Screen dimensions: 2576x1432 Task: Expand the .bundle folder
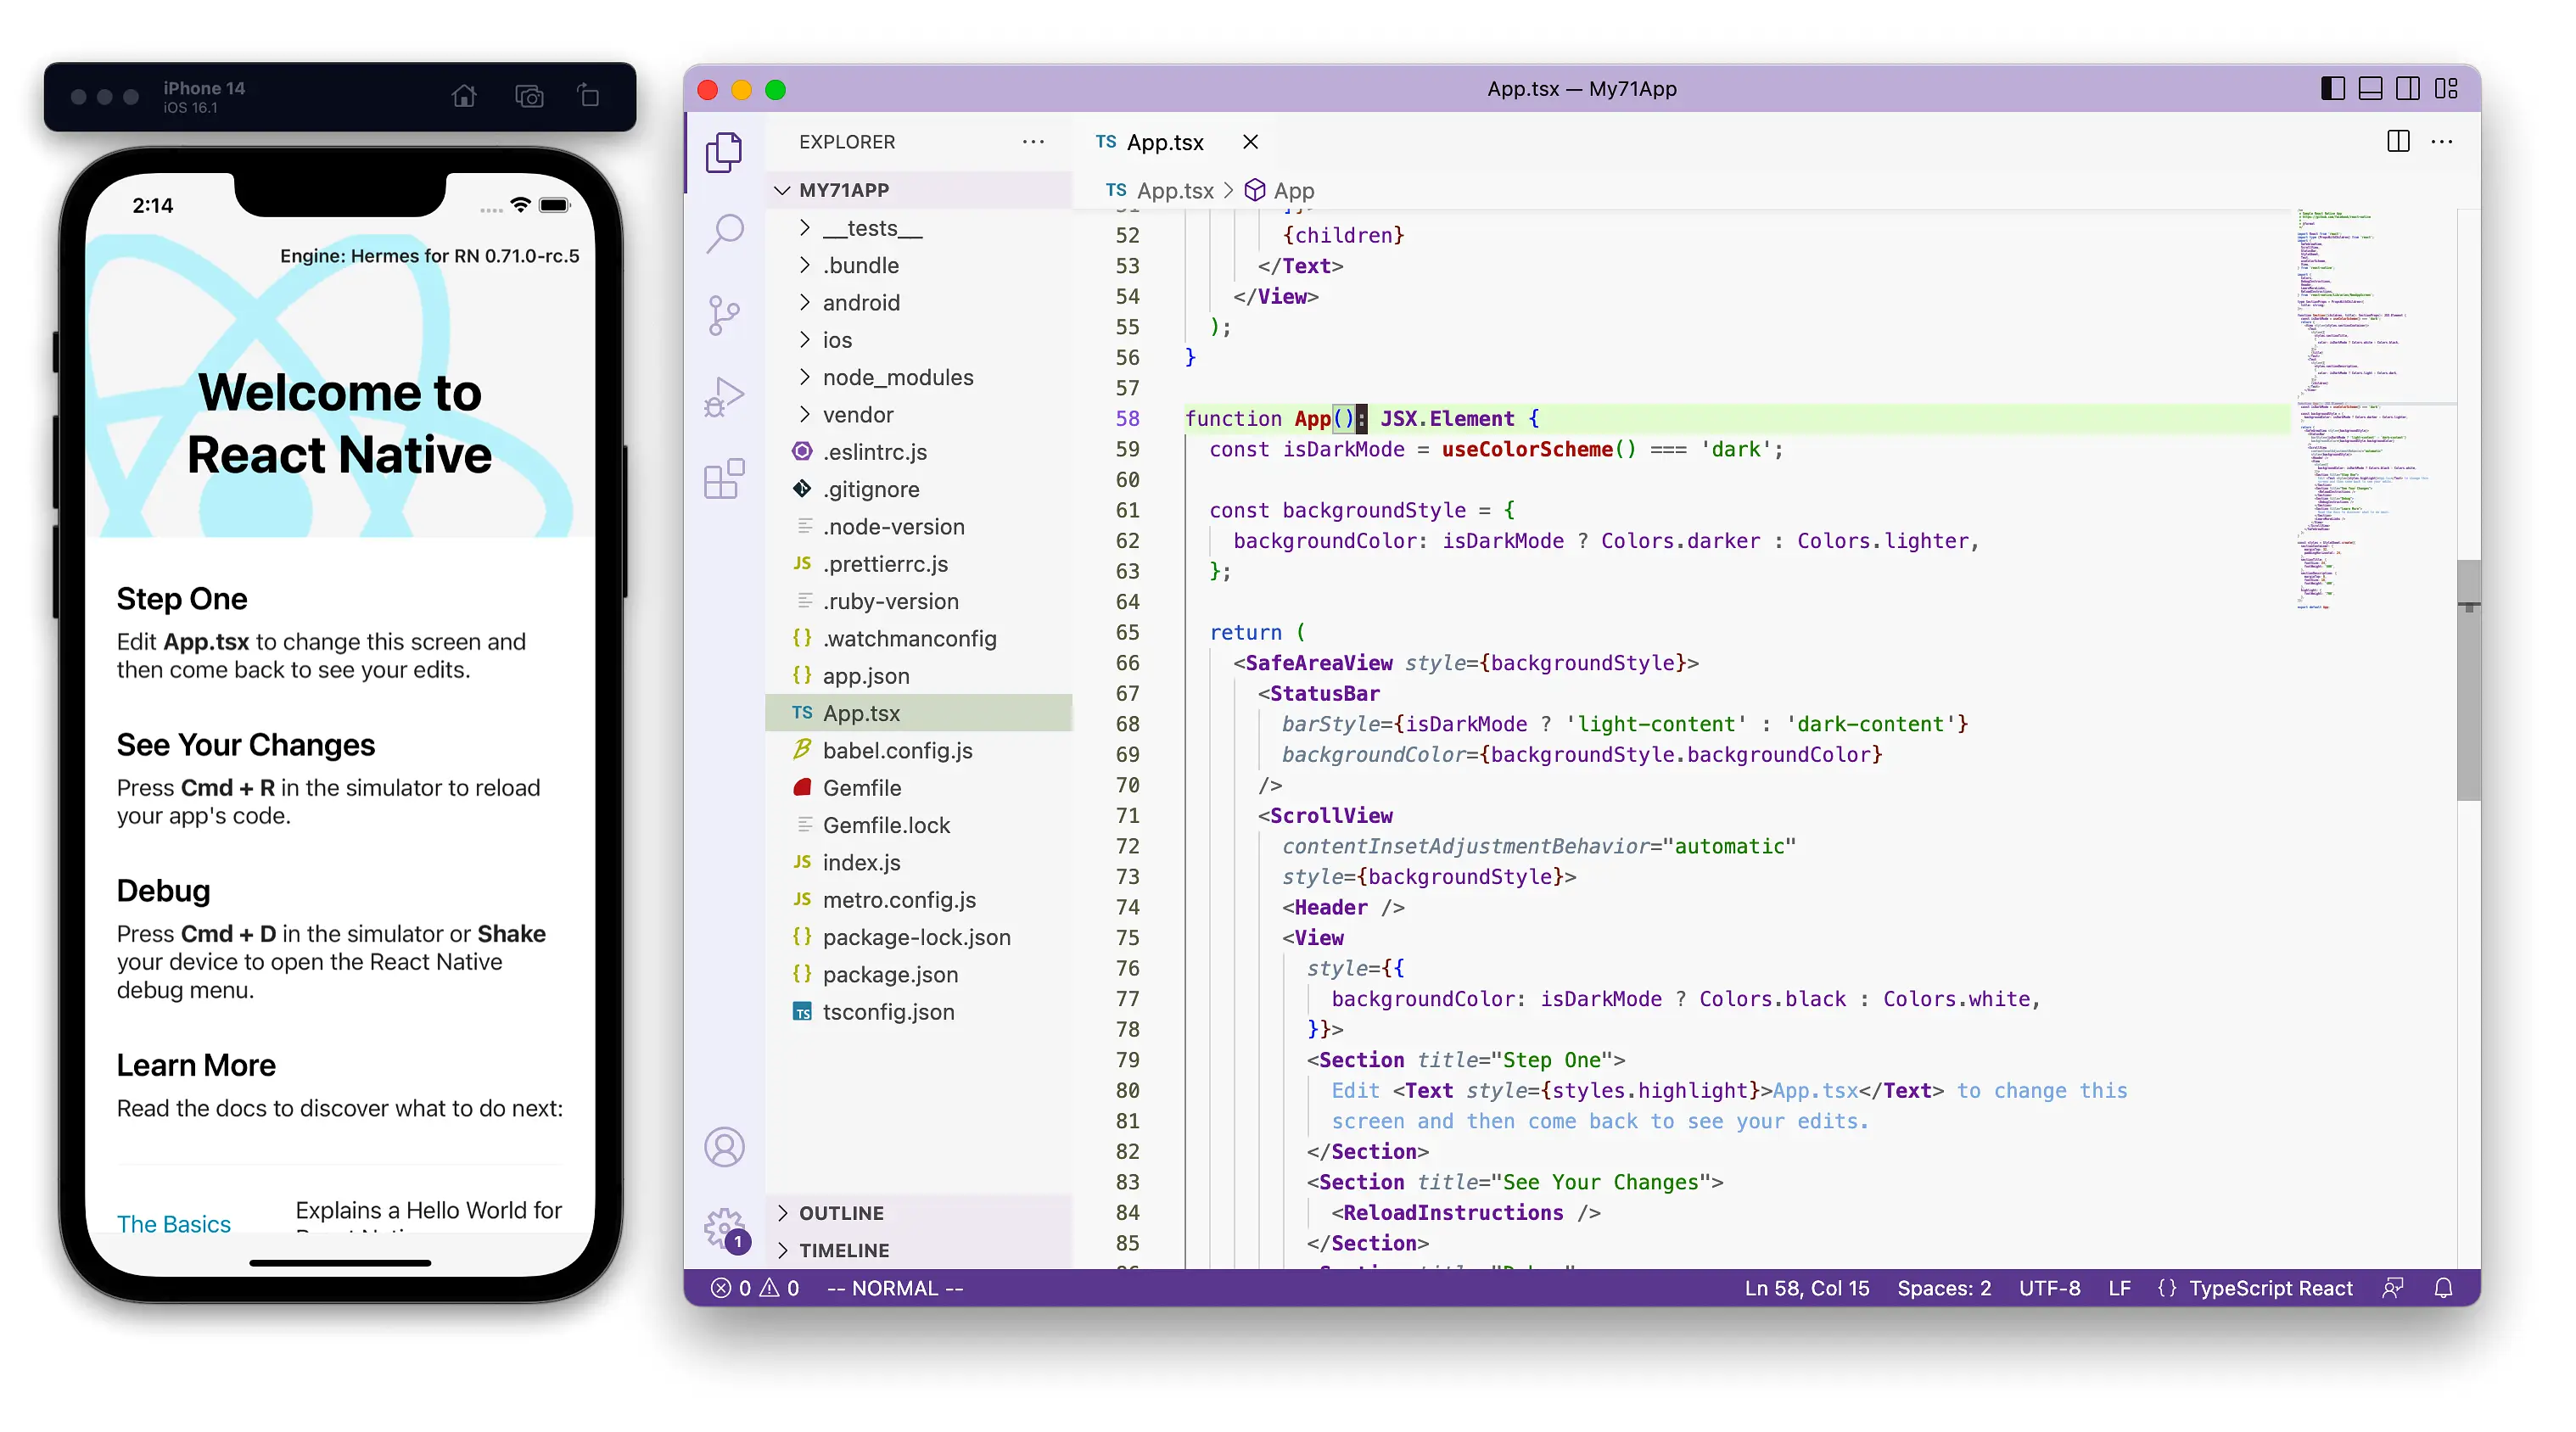coord(918,265)
